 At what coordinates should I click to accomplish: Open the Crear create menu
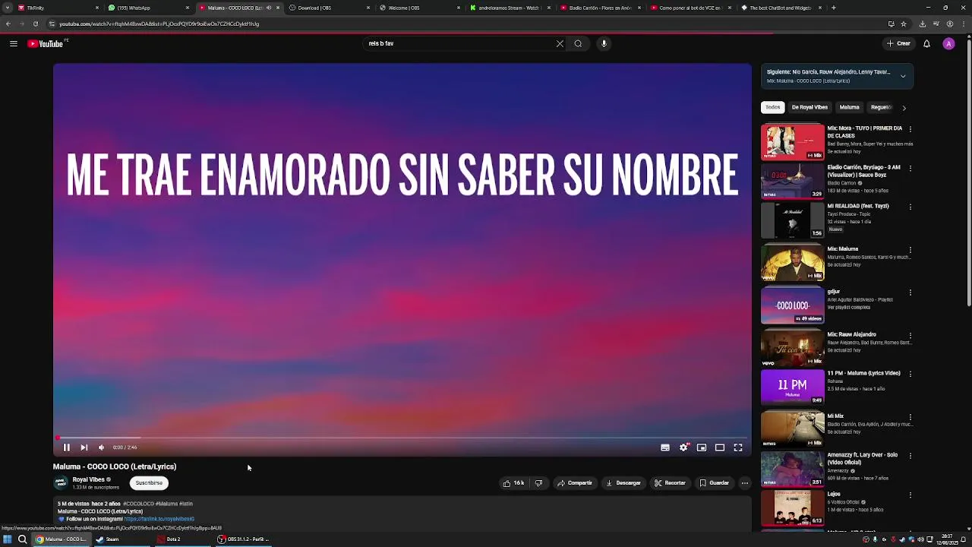(x=899, y=43)
